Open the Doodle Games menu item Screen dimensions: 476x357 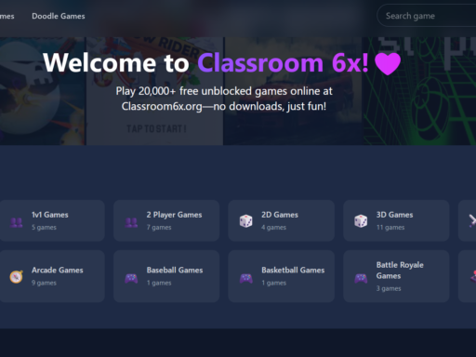tap(59, 16)
